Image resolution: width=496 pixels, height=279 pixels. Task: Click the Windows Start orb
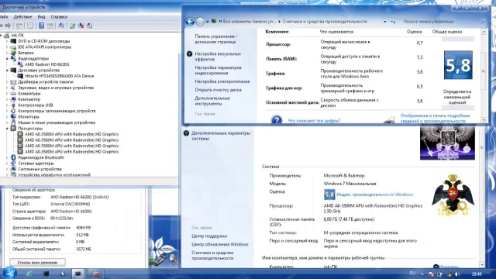click(9, 274)
